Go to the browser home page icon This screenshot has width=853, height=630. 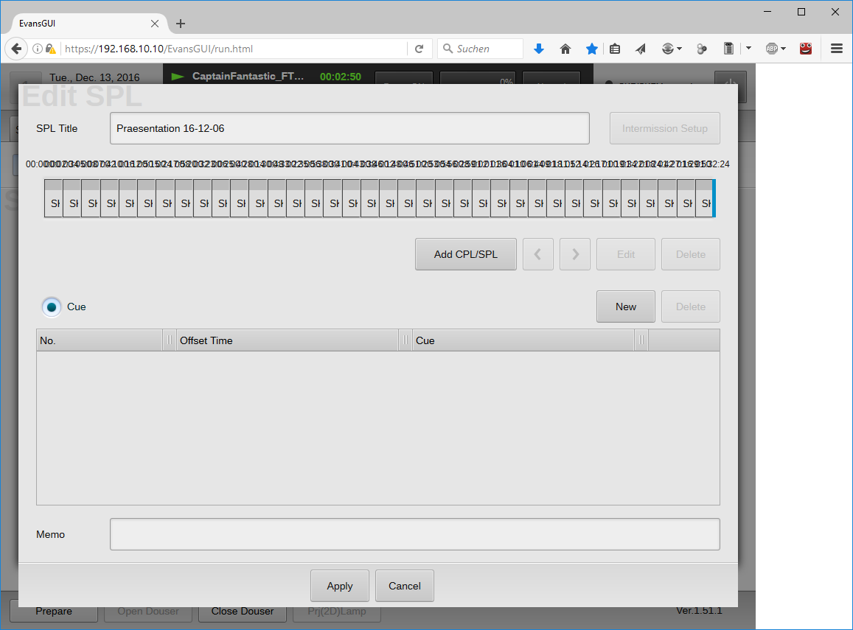[565, 49]
